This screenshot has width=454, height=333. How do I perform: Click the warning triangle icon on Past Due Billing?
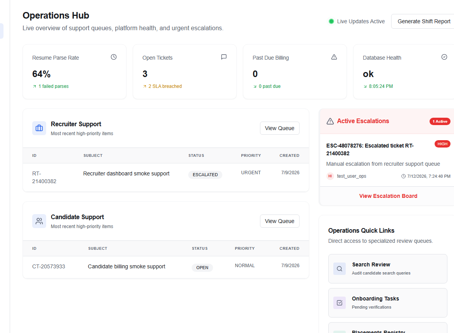point(334,57)
